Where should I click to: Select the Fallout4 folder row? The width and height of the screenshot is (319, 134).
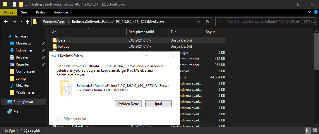click(138, 46)
